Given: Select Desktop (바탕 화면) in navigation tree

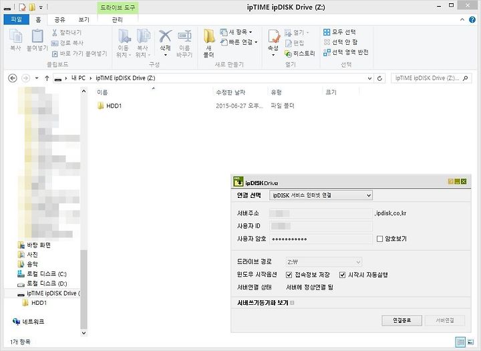Looking at the screenshot, I should click(x=34, y=245).
